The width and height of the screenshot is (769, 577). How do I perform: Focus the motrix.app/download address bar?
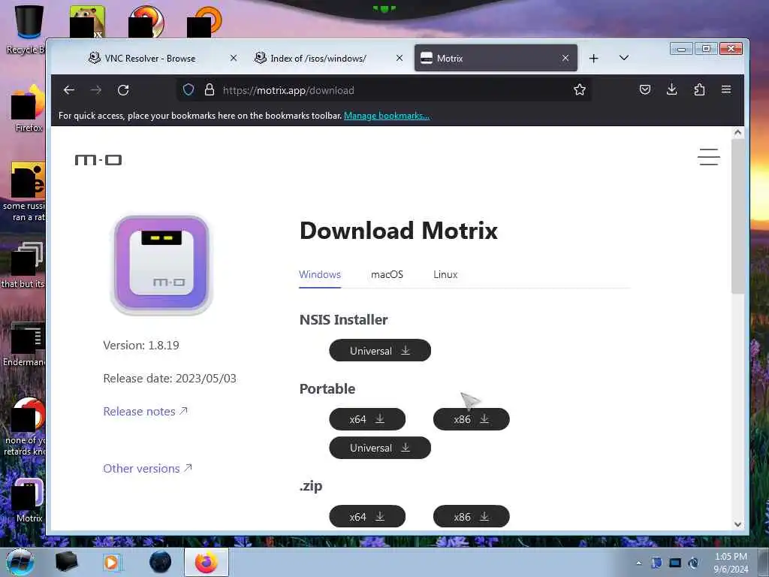coord(382,90)
